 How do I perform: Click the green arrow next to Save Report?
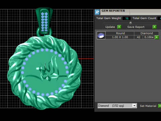[155, 27]
